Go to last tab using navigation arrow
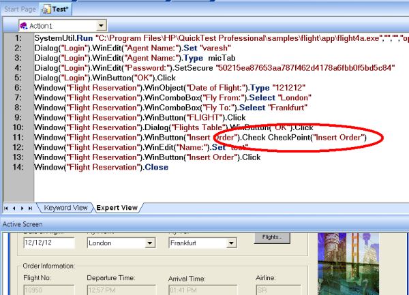 [30, 208]
